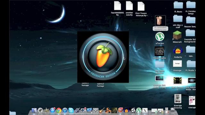Open iMovie star icon in dock

coord(46,111)
